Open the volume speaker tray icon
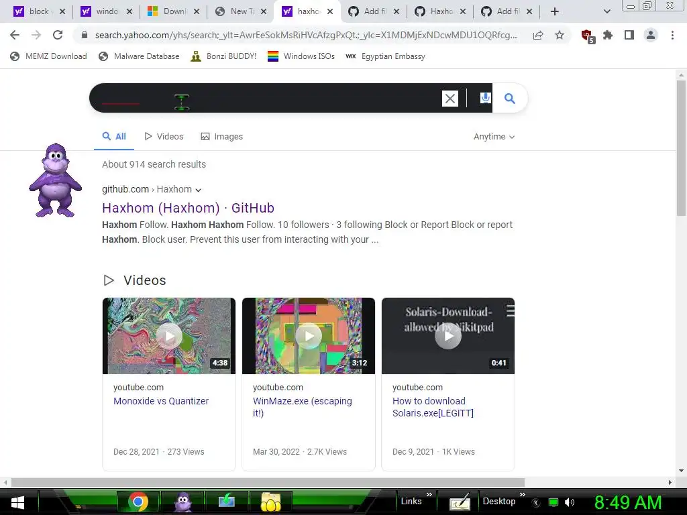 569,502
